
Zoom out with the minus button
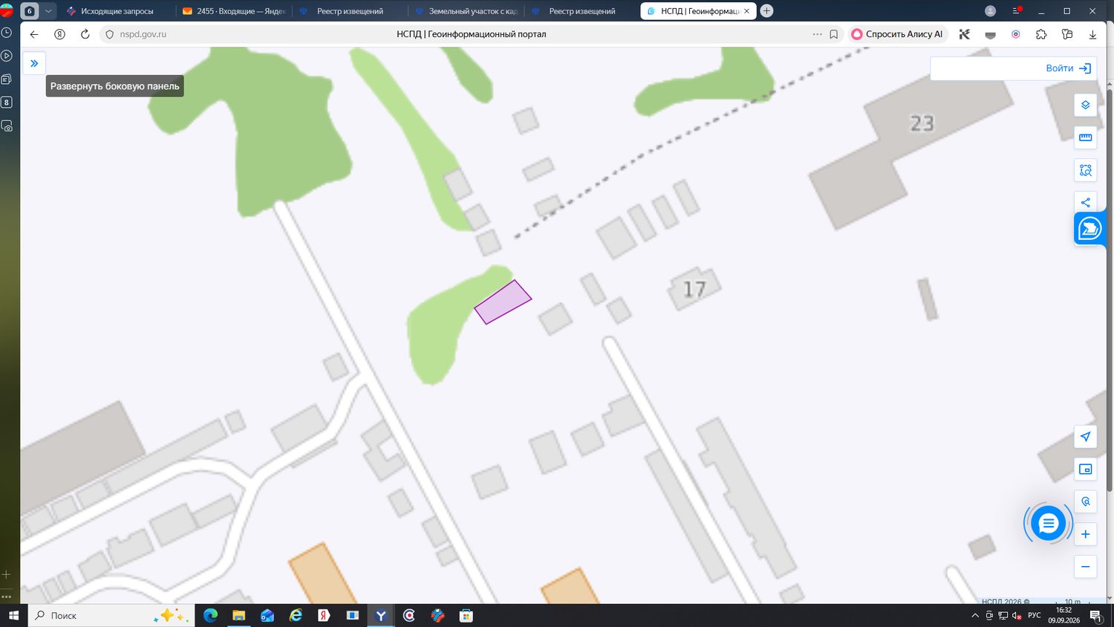[1085, 567]
